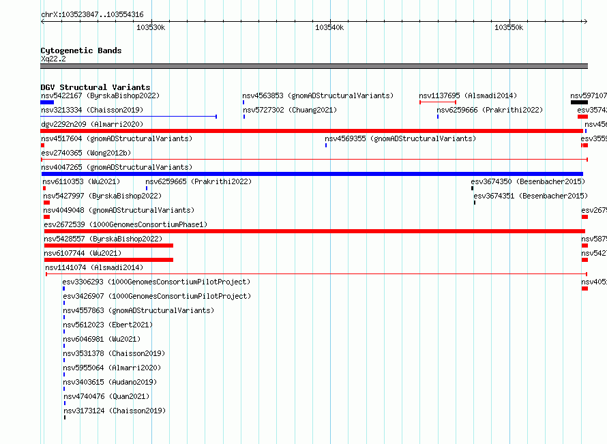Image resolution: width=607 pixels, height=444 pixels.
Task: Click the thick blue bar for nsv4047265
Action: click(x=312, y=174)
